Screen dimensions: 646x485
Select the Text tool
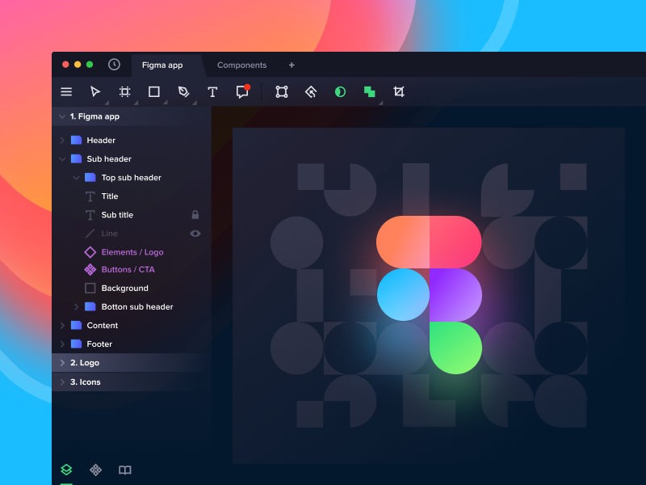click(x=212, y=91)
